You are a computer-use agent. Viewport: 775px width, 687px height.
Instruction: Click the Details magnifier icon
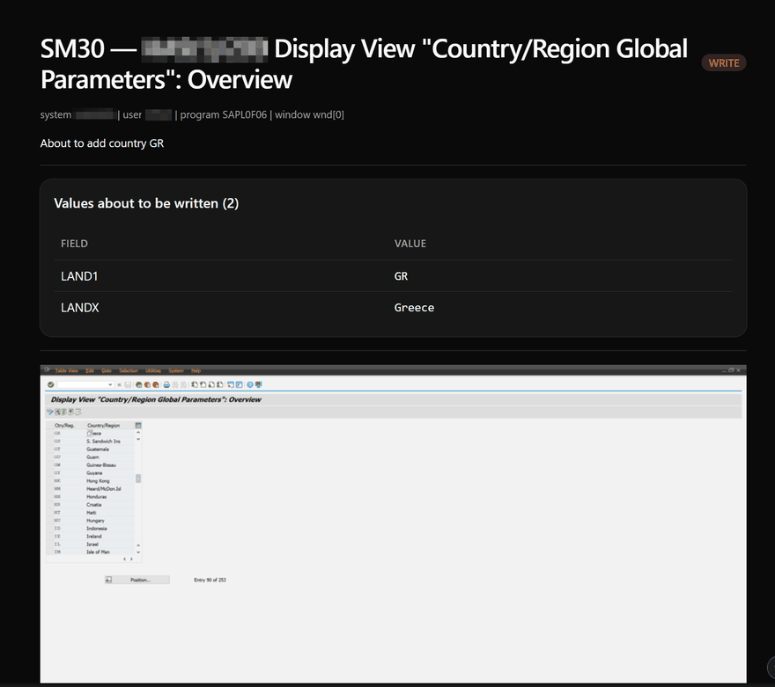pyautogui.click(x=57, y=412)
